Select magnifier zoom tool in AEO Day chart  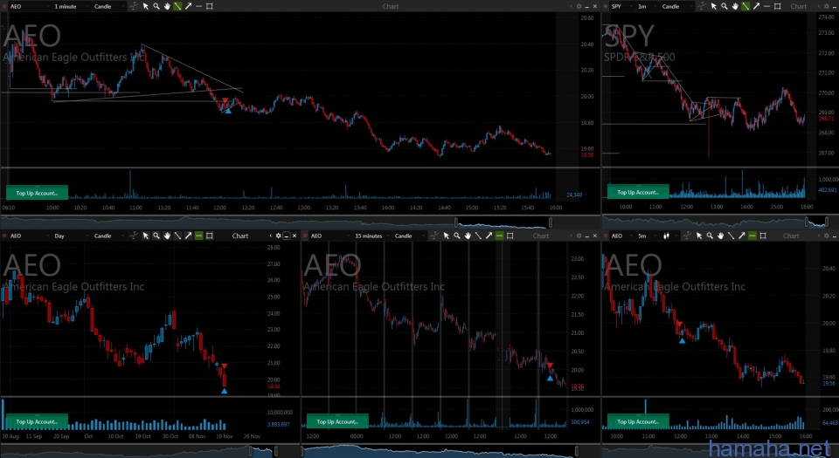(156, 236)
